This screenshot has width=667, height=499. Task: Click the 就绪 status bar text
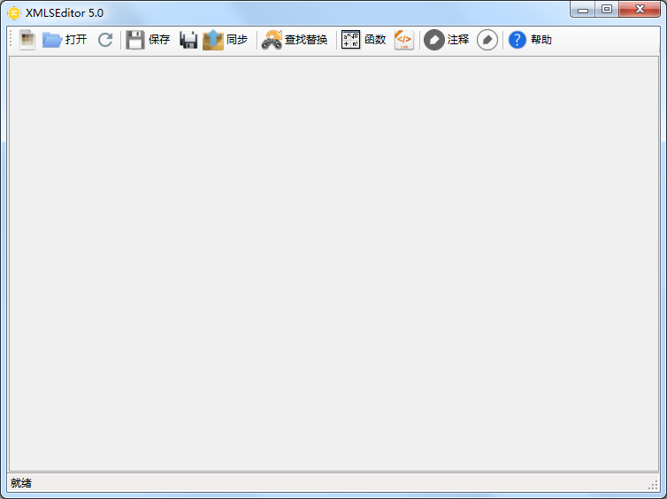(x=21, y=483)
